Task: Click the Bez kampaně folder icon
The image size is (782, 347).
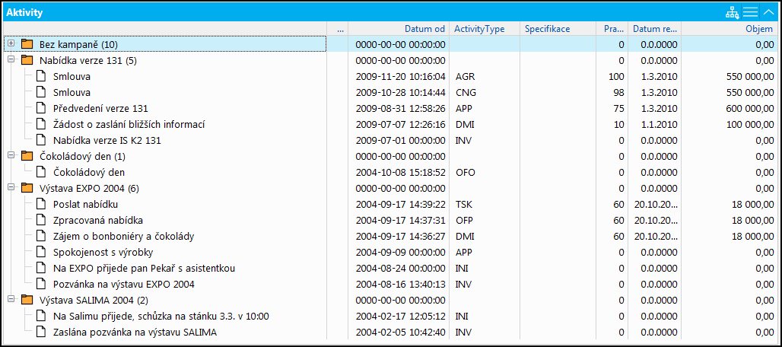Action: point(27,44)
